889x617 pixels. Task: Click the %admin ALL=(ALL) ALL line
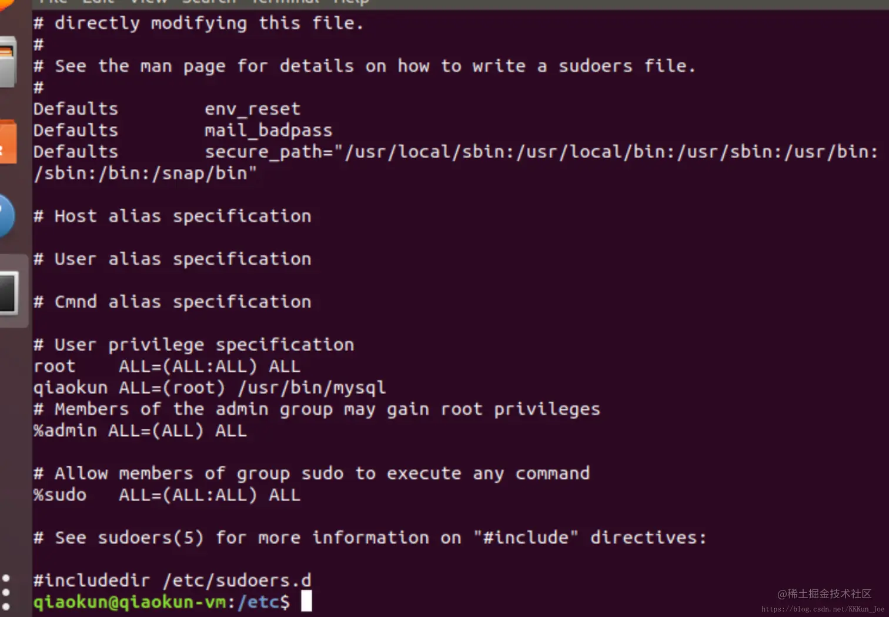[x=140, y=431]
